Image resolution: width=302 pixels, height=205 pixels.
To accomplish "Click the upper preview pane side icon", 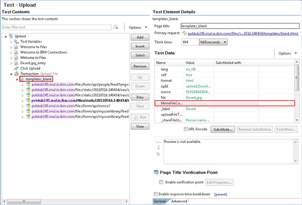I will point(158,148).
